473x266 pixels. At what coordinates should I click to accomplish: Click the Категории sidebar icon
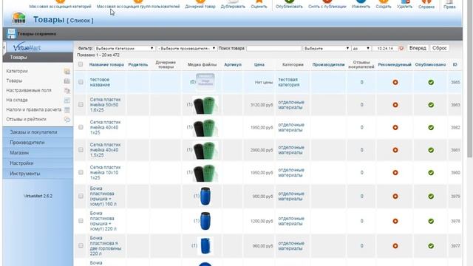tap(67, 71)
